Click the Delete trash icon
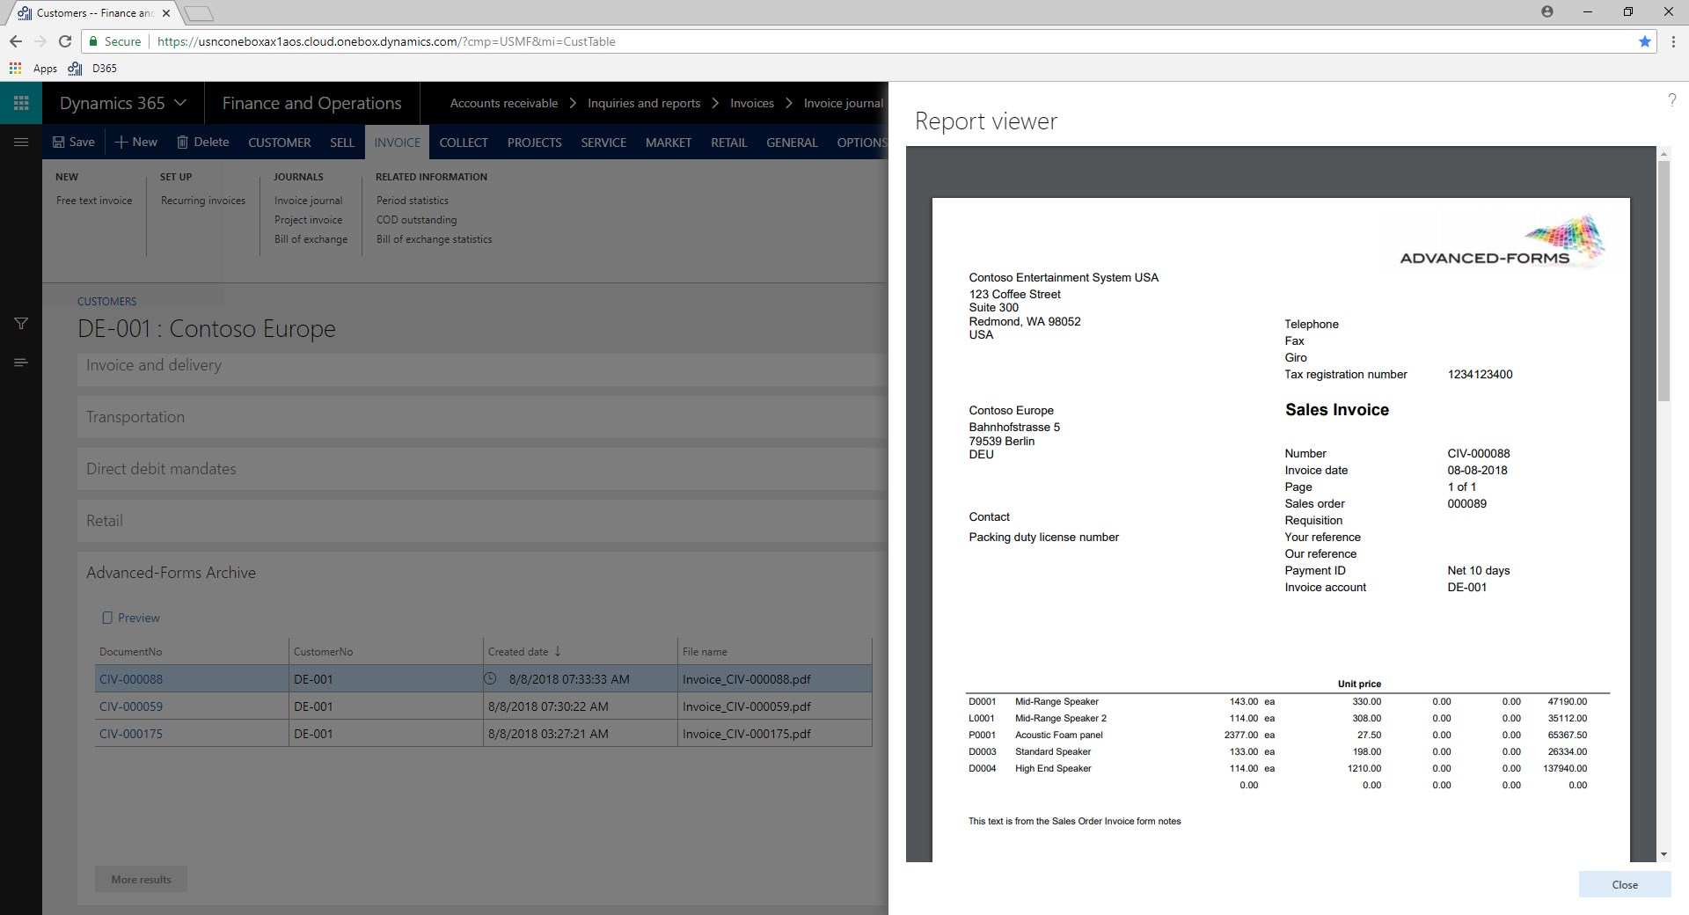Screen dimensions: 1689x915 182,142
